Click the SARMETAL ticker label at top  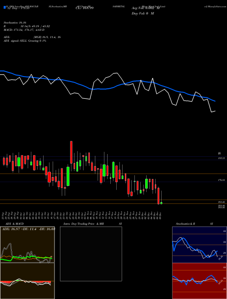(118, 6)
